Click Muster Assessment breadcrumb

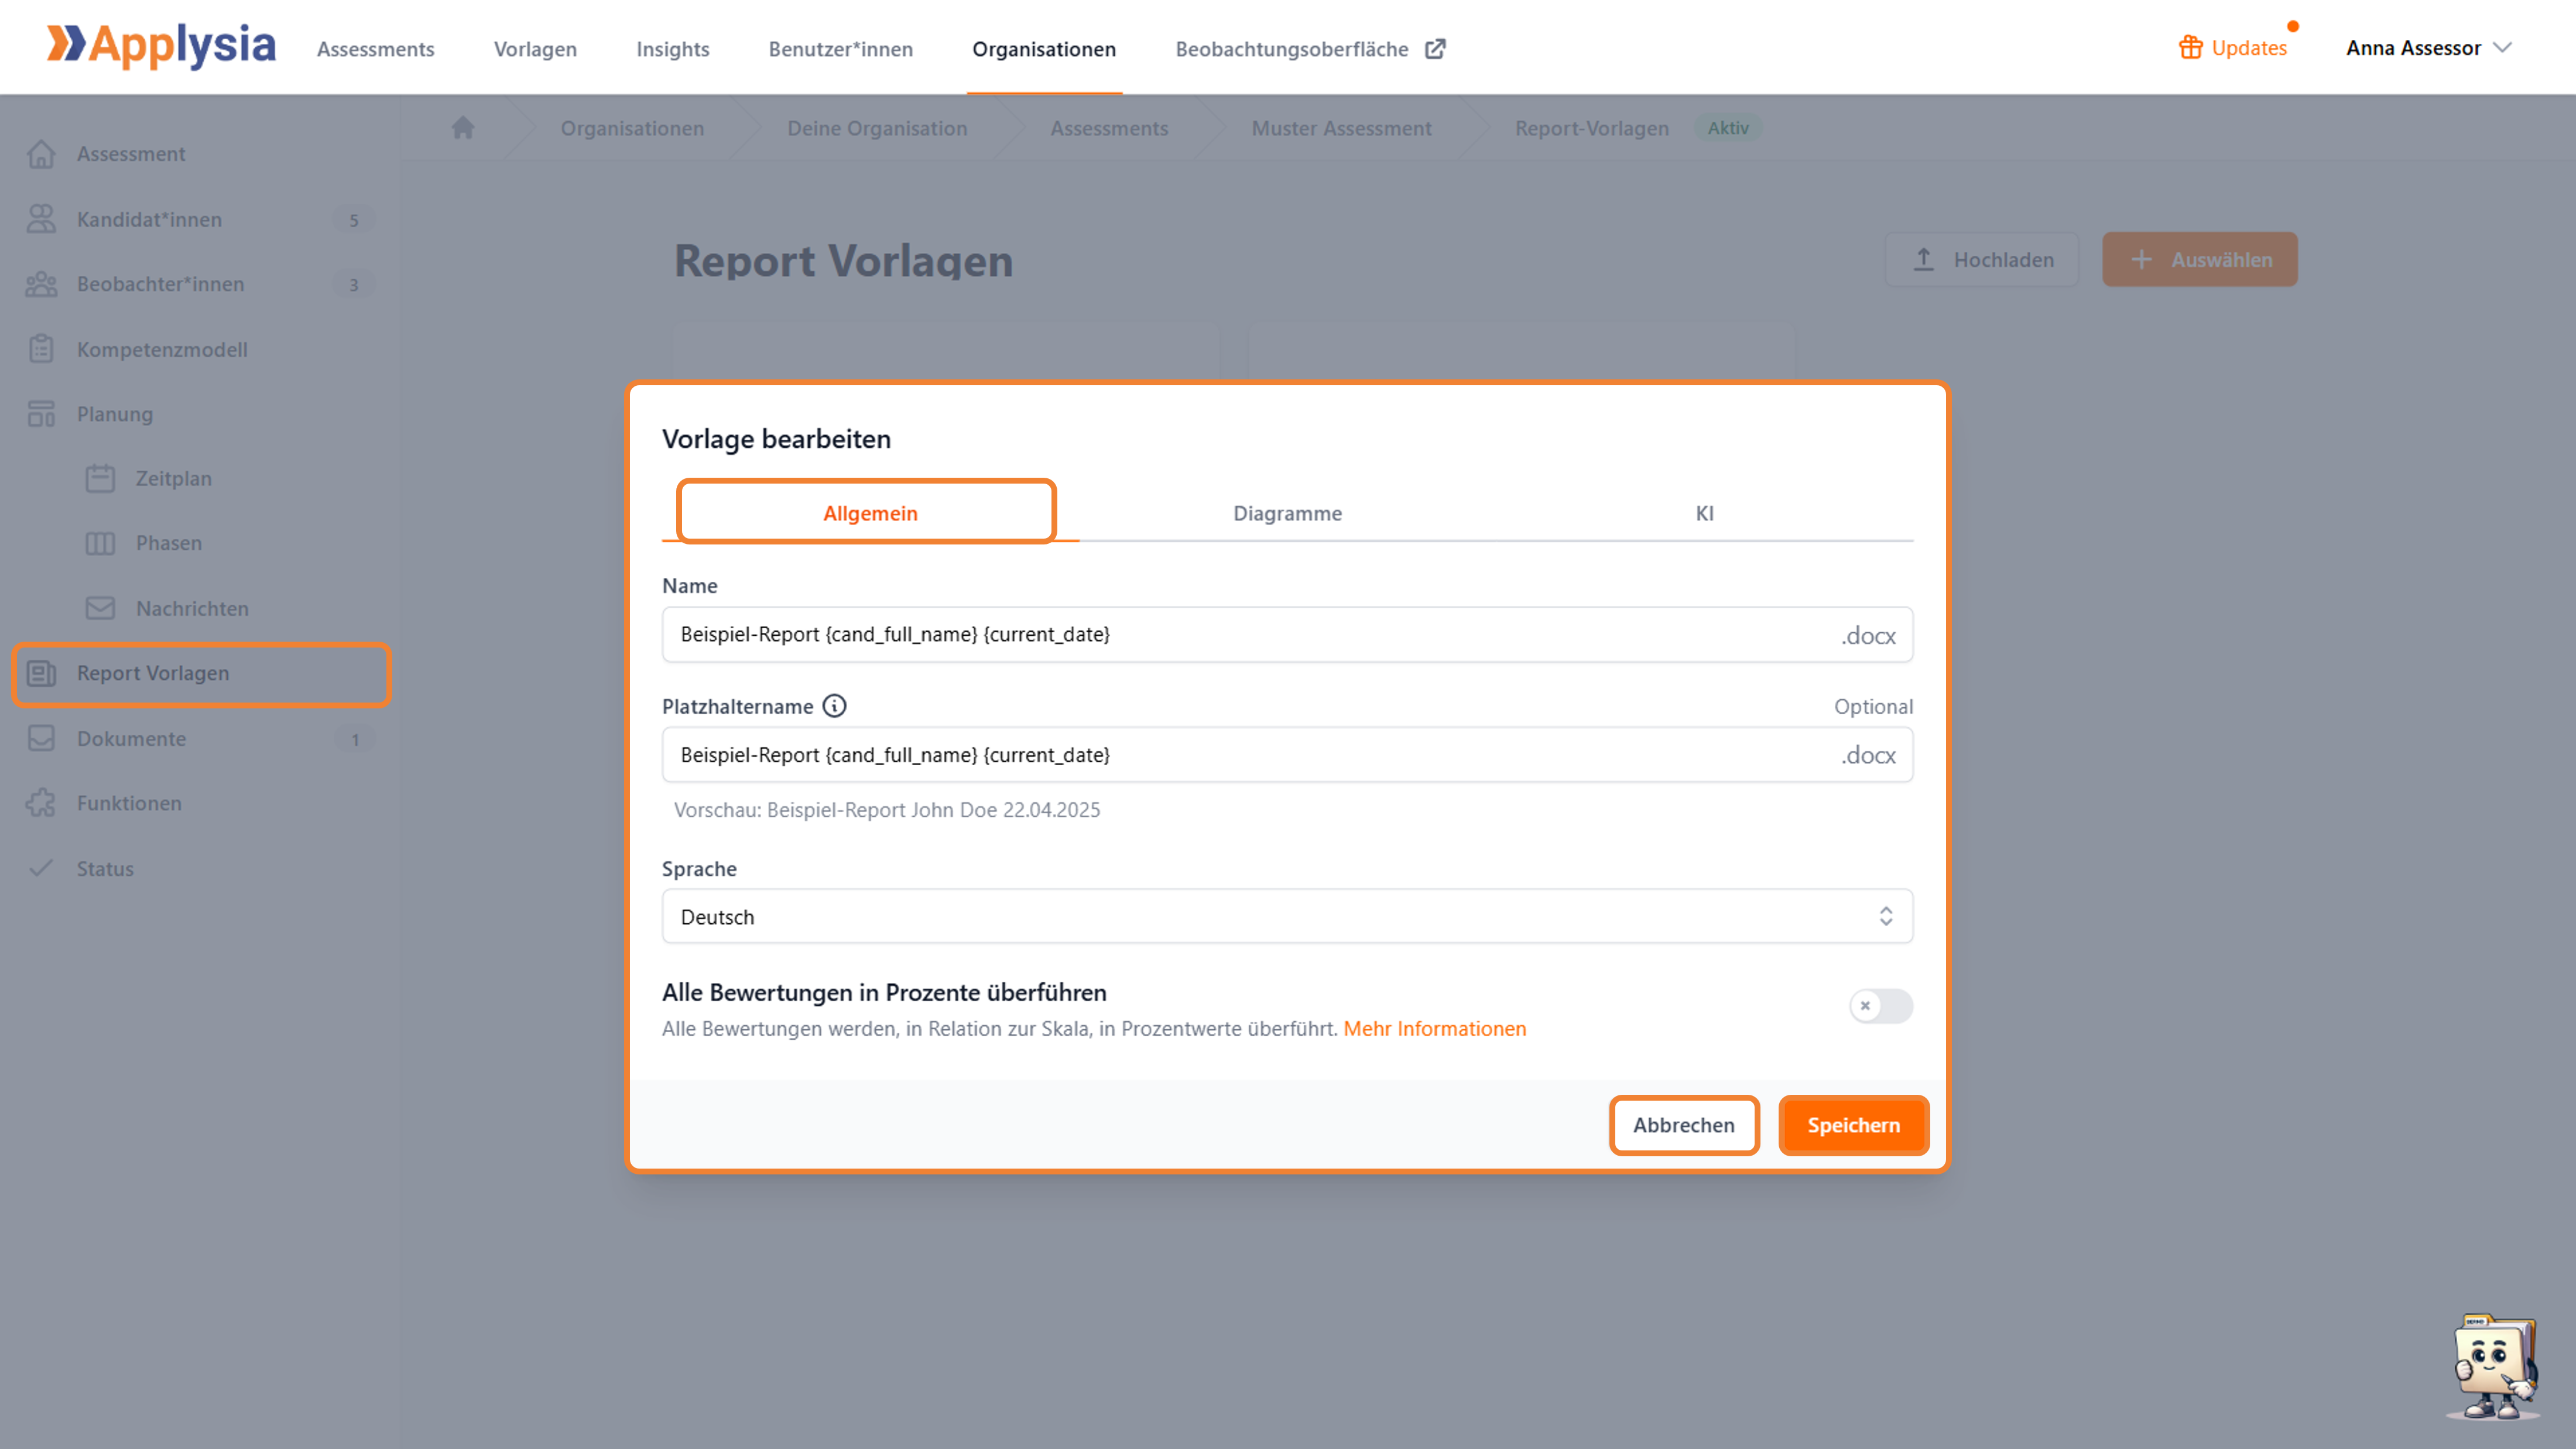(x=1341, y=128)
